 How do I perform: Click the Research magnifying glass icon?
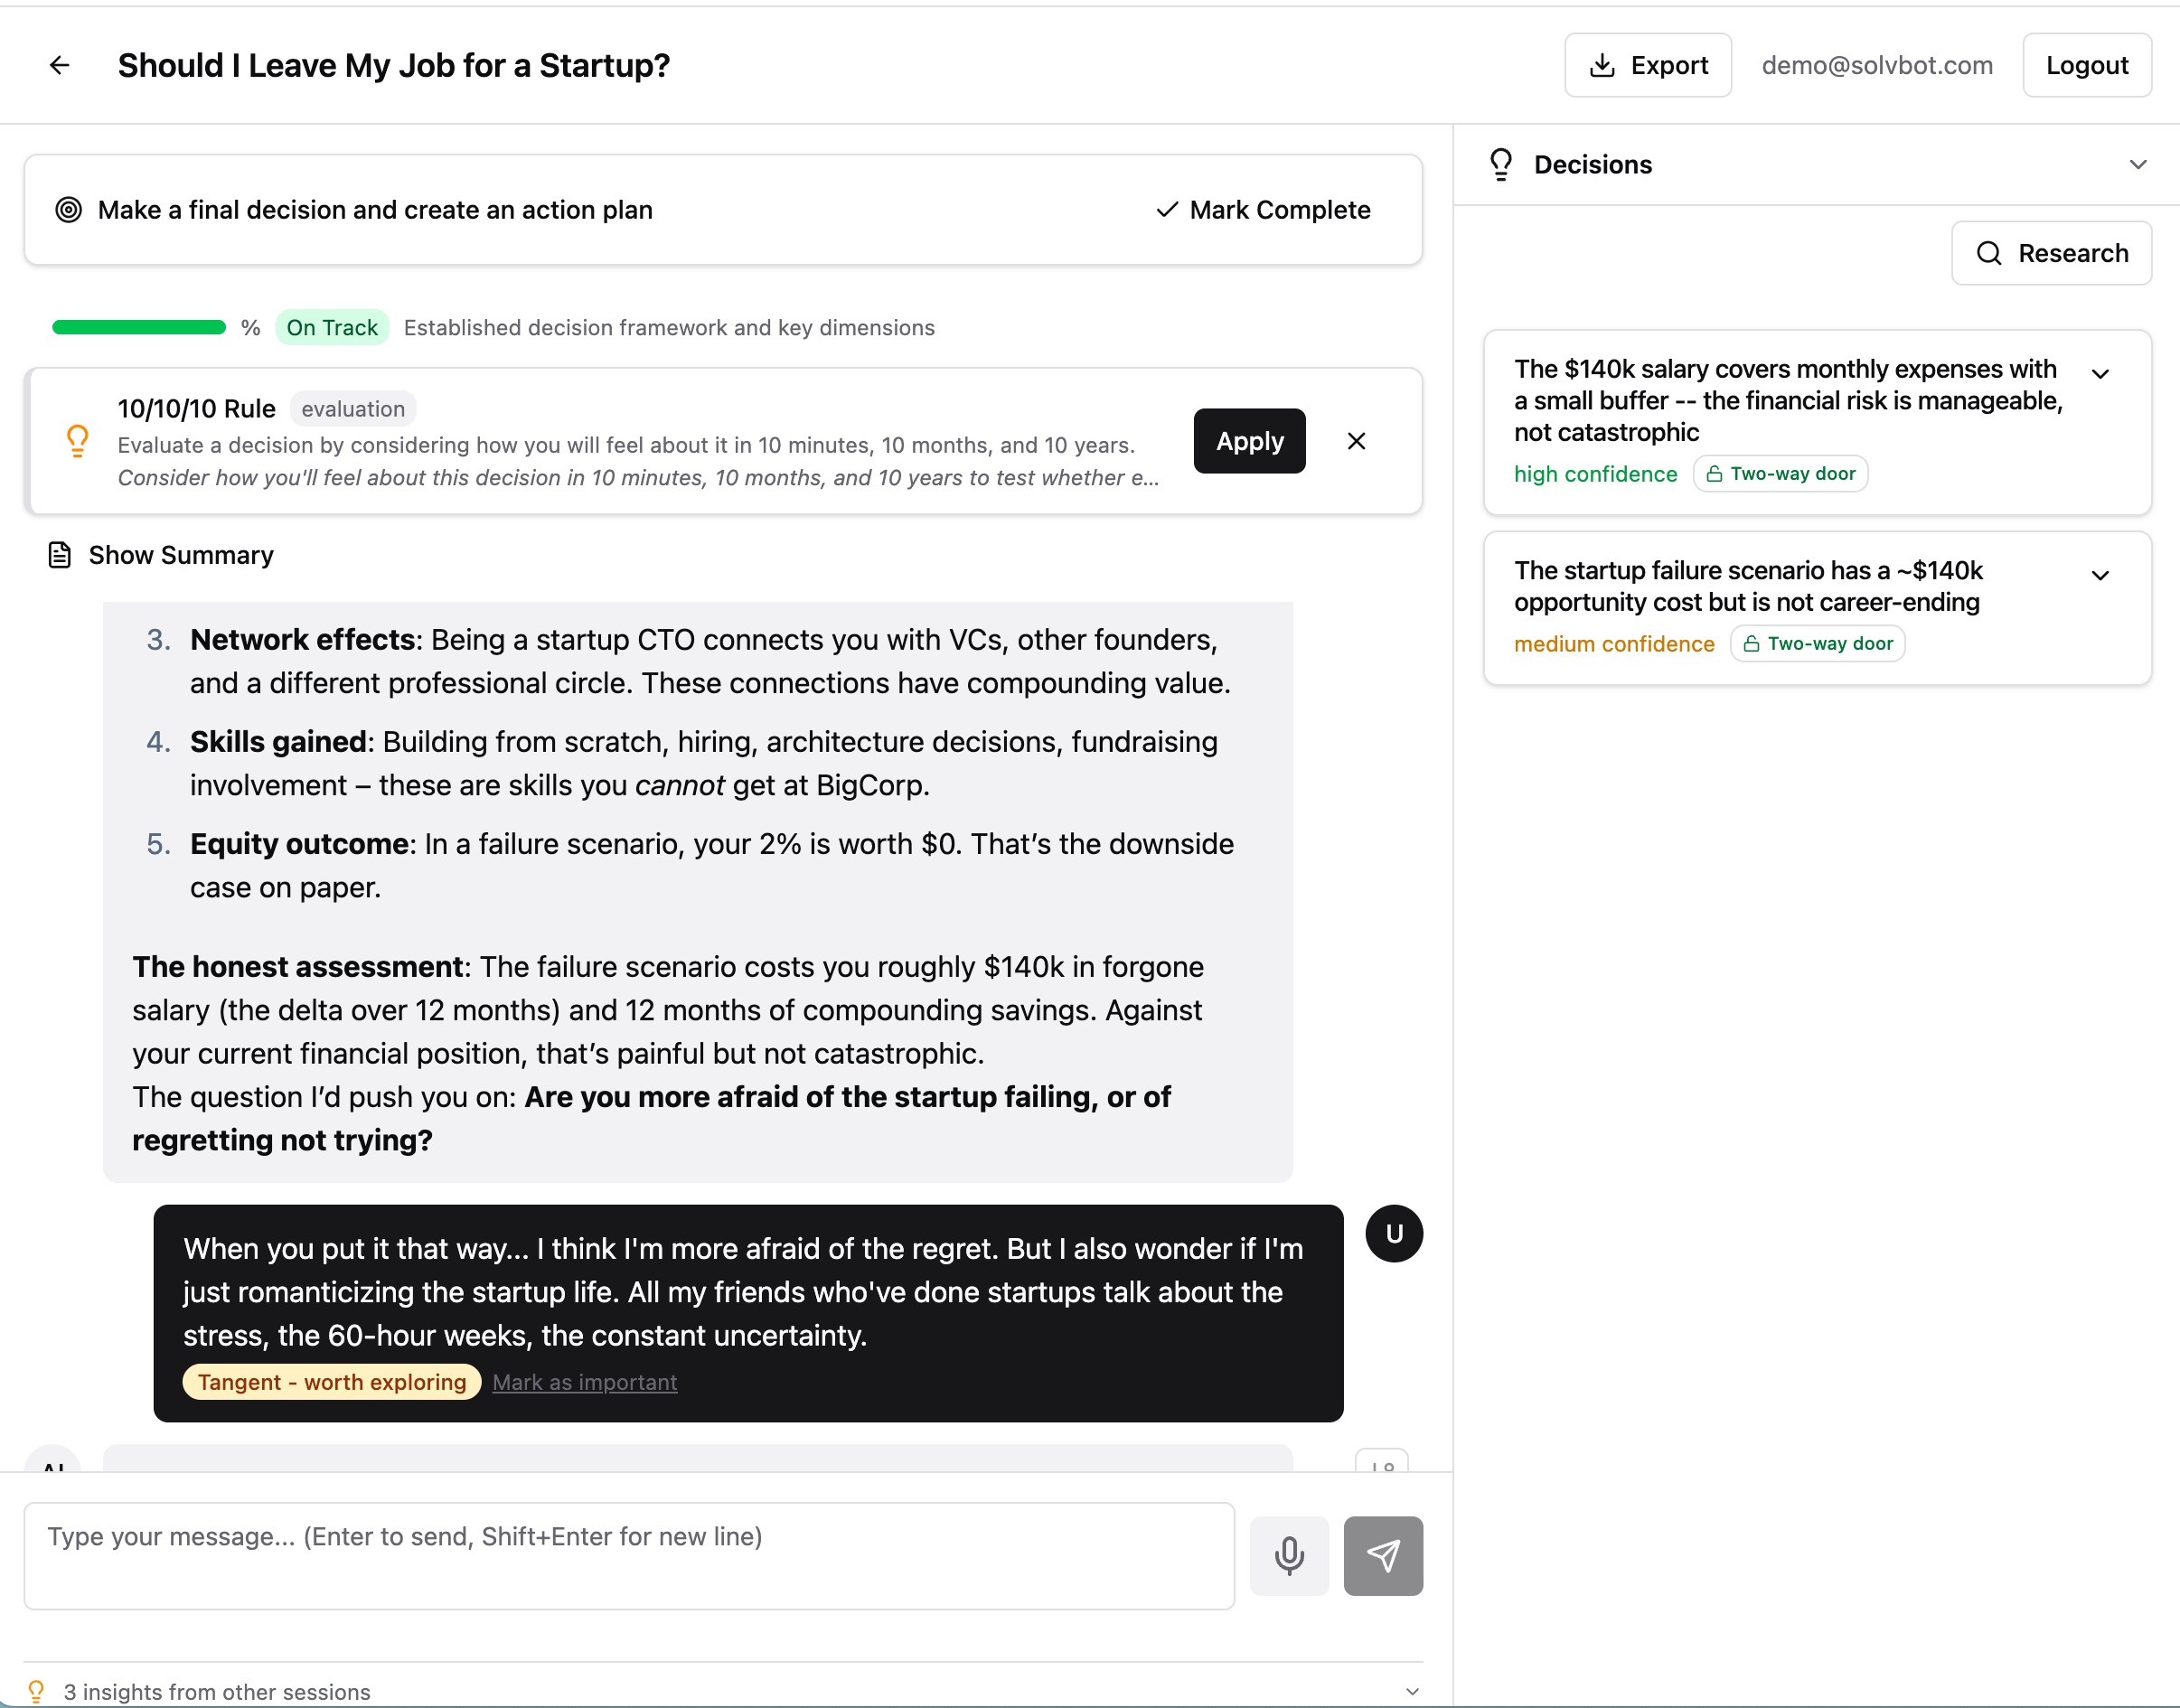(x=1990, y=253)
